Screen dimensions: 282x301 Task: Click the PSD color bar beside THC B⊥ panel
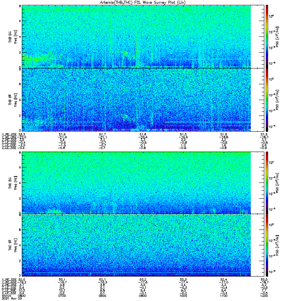[x=267, y=182]
